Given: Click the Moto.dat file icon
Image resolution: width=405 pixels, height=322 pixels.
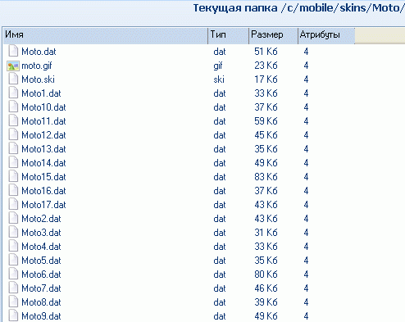Looking at the screenshot, I should [13, 52].
